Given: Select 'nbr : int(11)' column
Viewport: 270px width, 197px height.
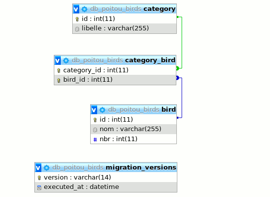Looking at the screenshot, I should pyautogui.click(x=134, y=139).
